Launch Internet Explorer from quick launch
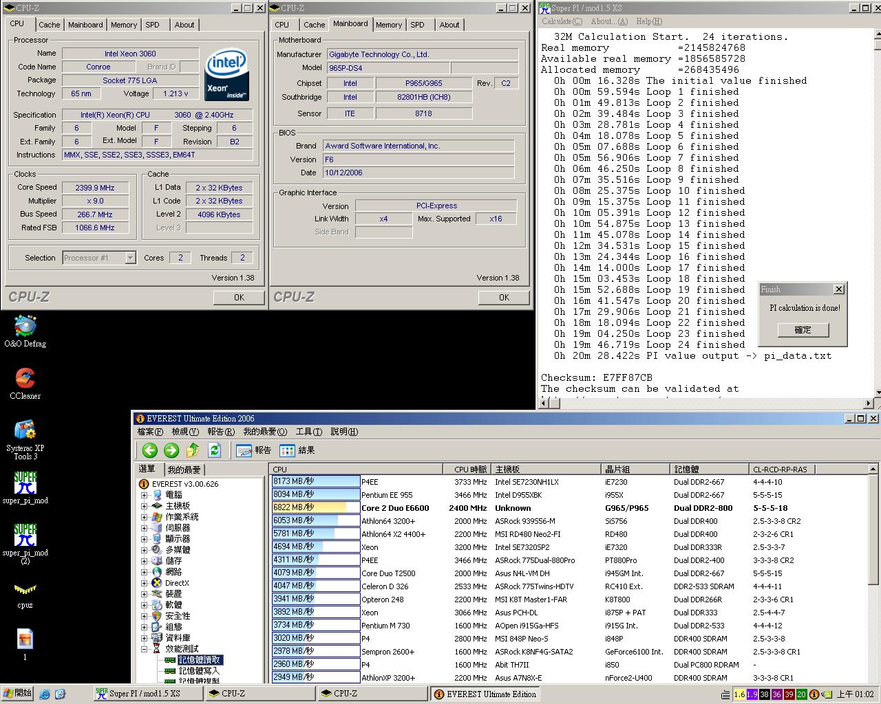The width and height of the screenshot is (881, 704). pyautogui.click(x=45, y=694)
